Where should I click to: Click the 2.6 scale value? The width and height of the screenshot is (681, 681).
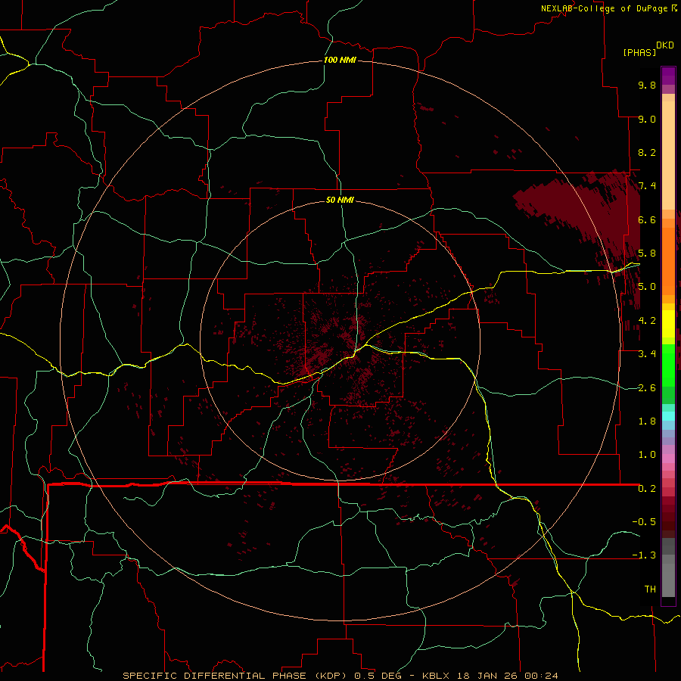(x=647, y=388)
